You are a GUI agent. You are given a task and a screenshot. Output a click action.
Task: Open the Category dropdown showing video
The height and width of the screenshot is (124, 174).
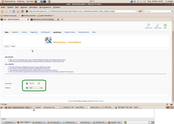click(x=36, y=88)
